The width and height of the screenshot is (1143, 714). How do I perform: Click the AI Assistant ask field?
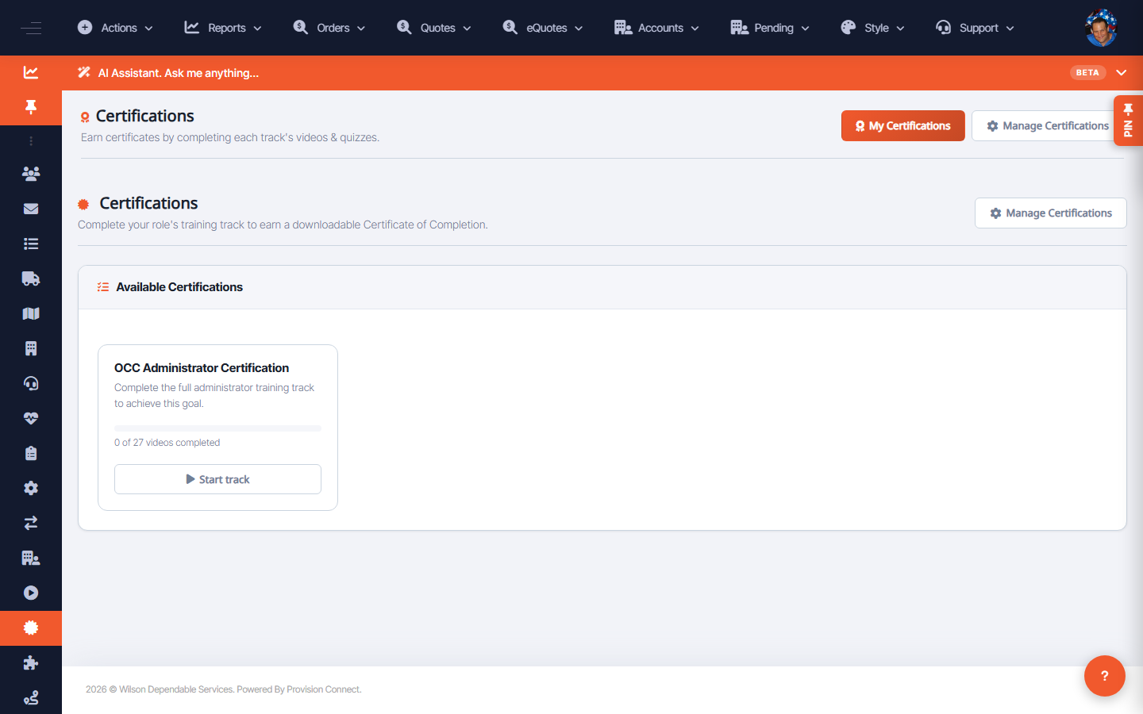(x=179, y=73)
